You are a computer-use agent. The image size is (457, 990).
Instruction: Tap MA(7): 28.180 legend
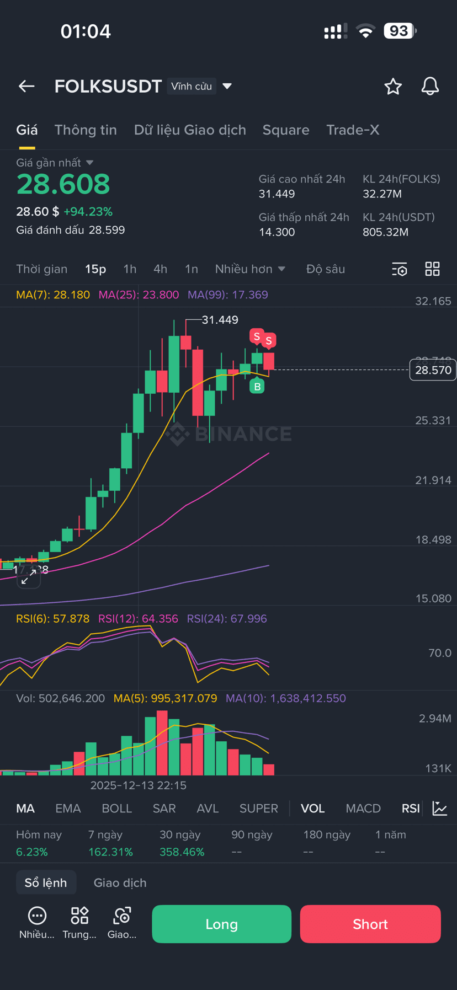click(x=53, y=295)
